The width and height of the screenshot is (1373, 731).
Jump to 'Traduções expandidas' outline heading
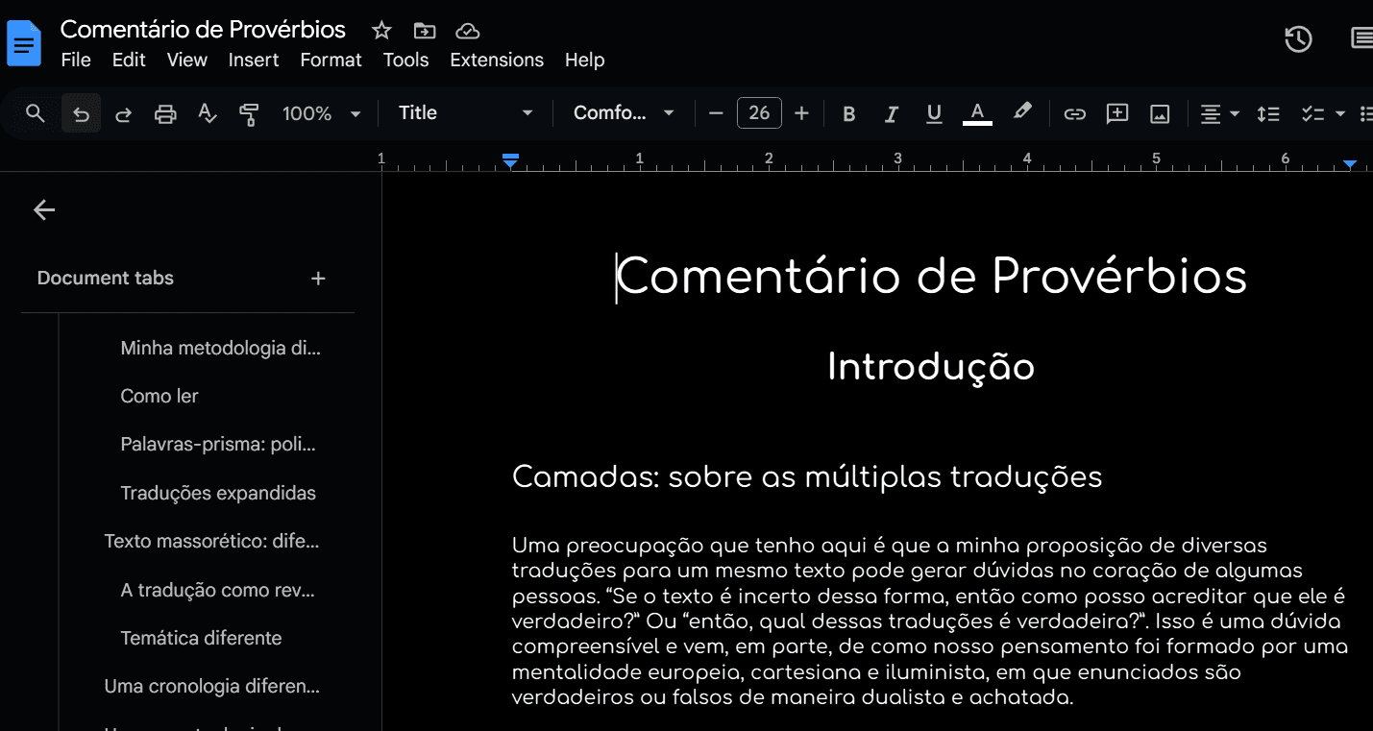218,493
